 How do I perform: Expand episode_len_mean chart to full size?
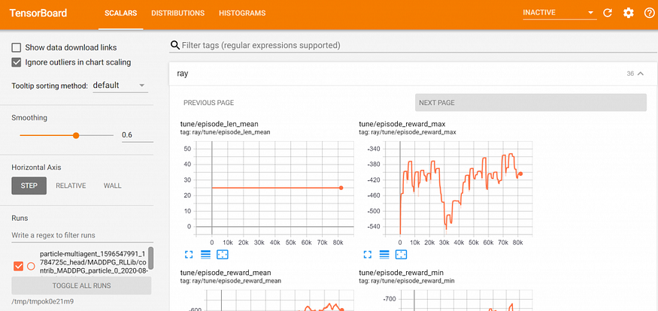point(189,254)
